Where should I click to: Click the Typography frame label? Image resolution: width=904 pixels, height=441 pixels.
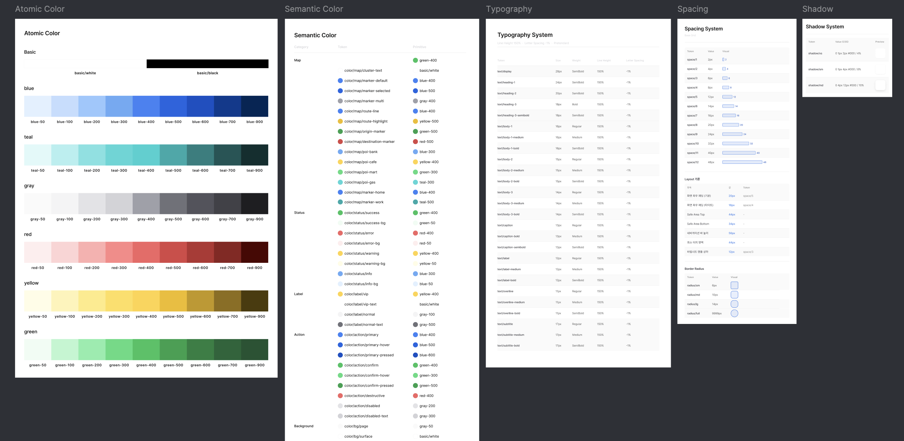pos(509,9)
